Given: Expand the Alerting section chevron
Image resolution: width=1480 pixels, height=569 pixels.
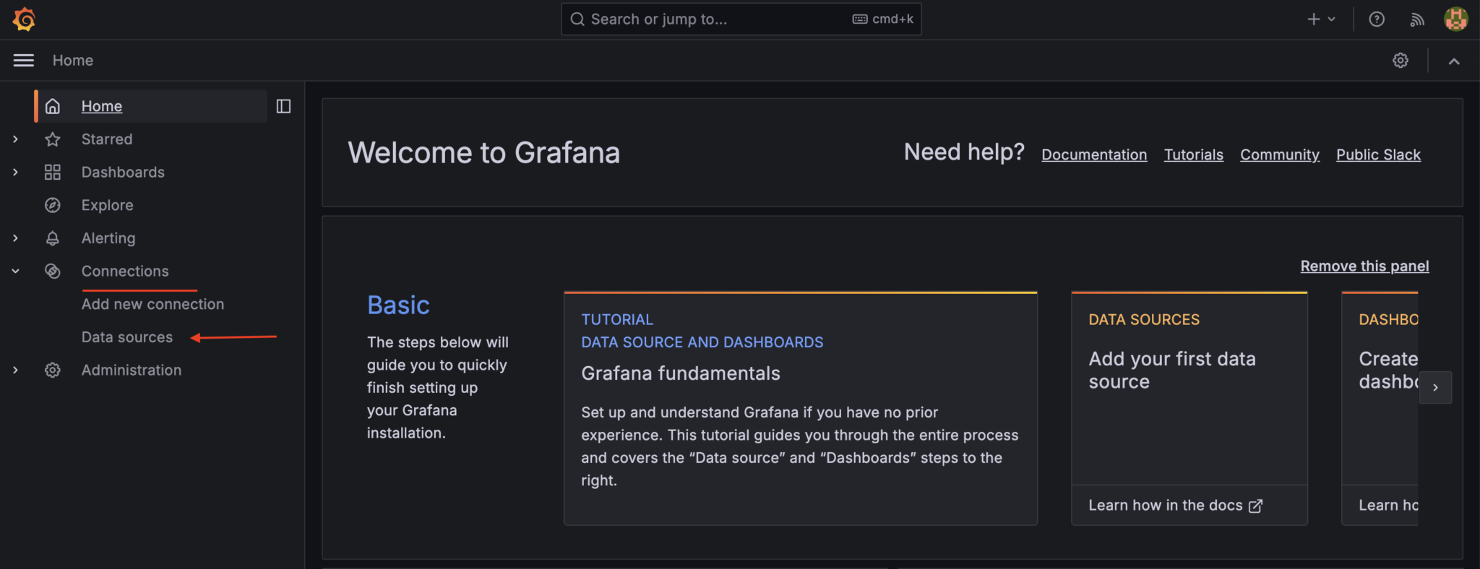Looking at the screenshot, I should click(x=15, y=238).
